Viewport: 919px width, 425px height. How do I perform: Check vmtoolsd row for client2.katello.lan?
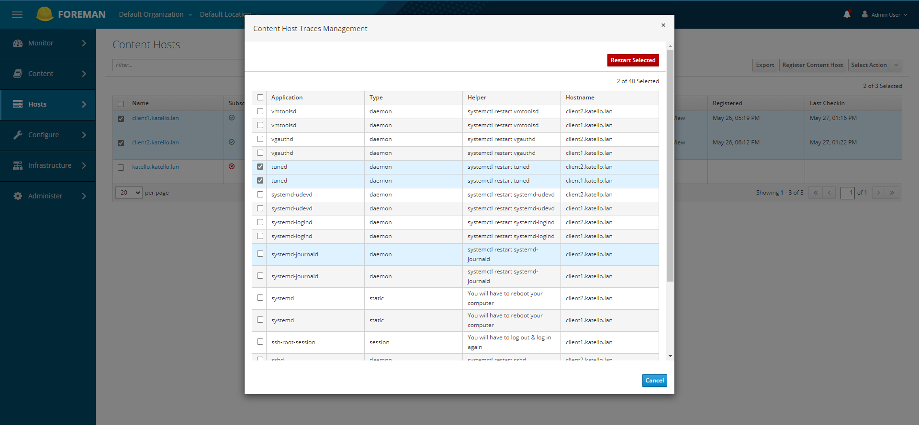pos(260,111)
